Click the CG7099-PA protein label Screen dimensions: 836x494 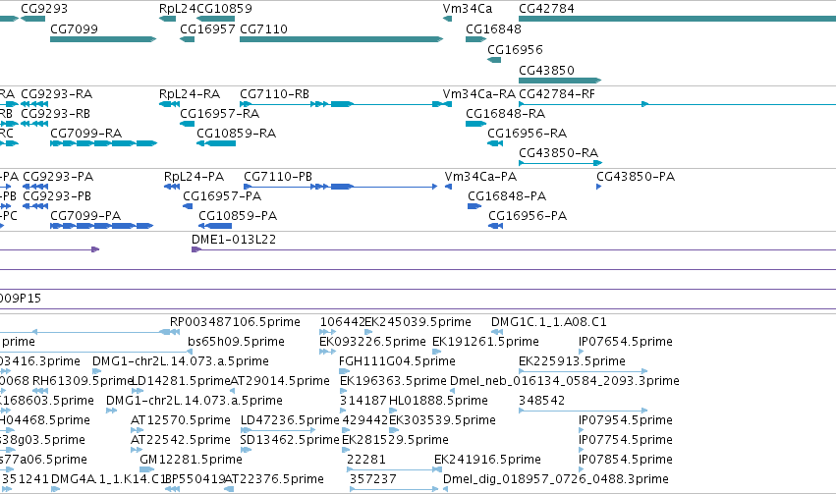(85, 216)
